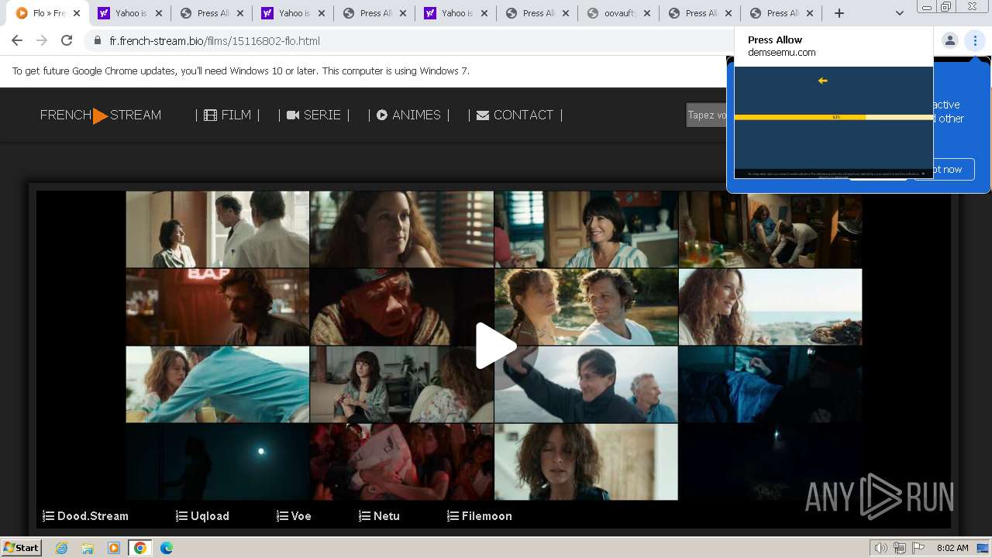992x558 pixels.
Task: Click the camera icon beside SERIE
Action: [293, 115]
